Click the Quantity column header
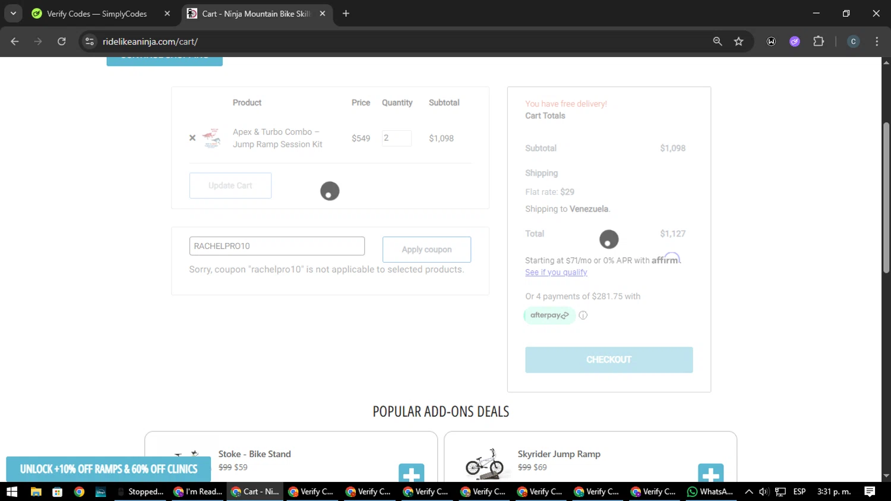The height and width of the screenshot is (501, 891). 397,102
